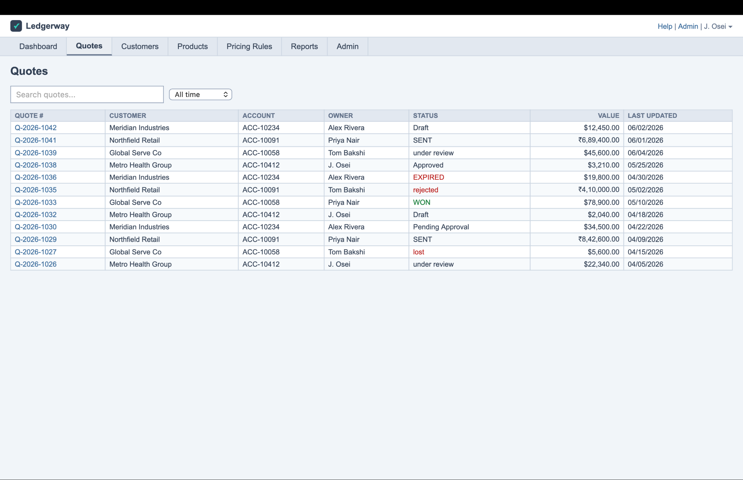Screen dimensions: 743x480
Task: Open quote Q-2026-1029
Action: (x=36, y=239)
